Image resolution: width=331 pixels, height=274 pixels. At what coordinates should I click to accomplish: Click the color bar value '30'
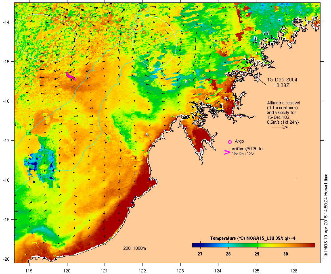285,254
